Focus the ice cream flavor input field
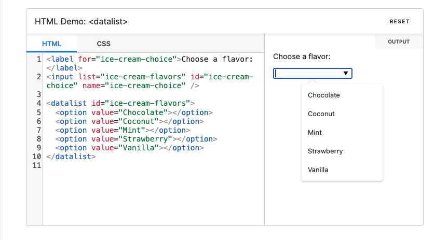 (308, 73)
